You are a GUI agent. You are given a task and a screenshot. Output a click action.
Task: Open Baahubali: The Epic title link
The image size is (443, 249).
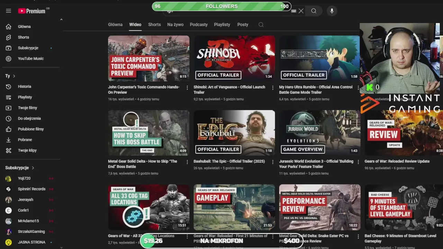coord(229,162)
